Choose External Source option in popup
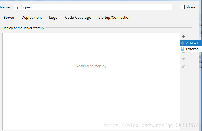Screen dimensions: 202x131 tap(191, 49)
